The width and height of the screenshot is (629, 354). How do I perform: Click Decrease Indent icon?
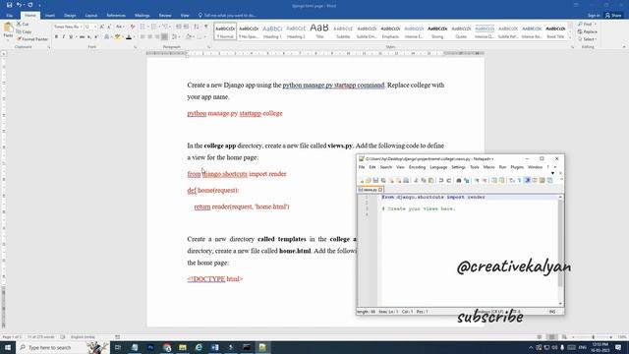click(179, 27)
